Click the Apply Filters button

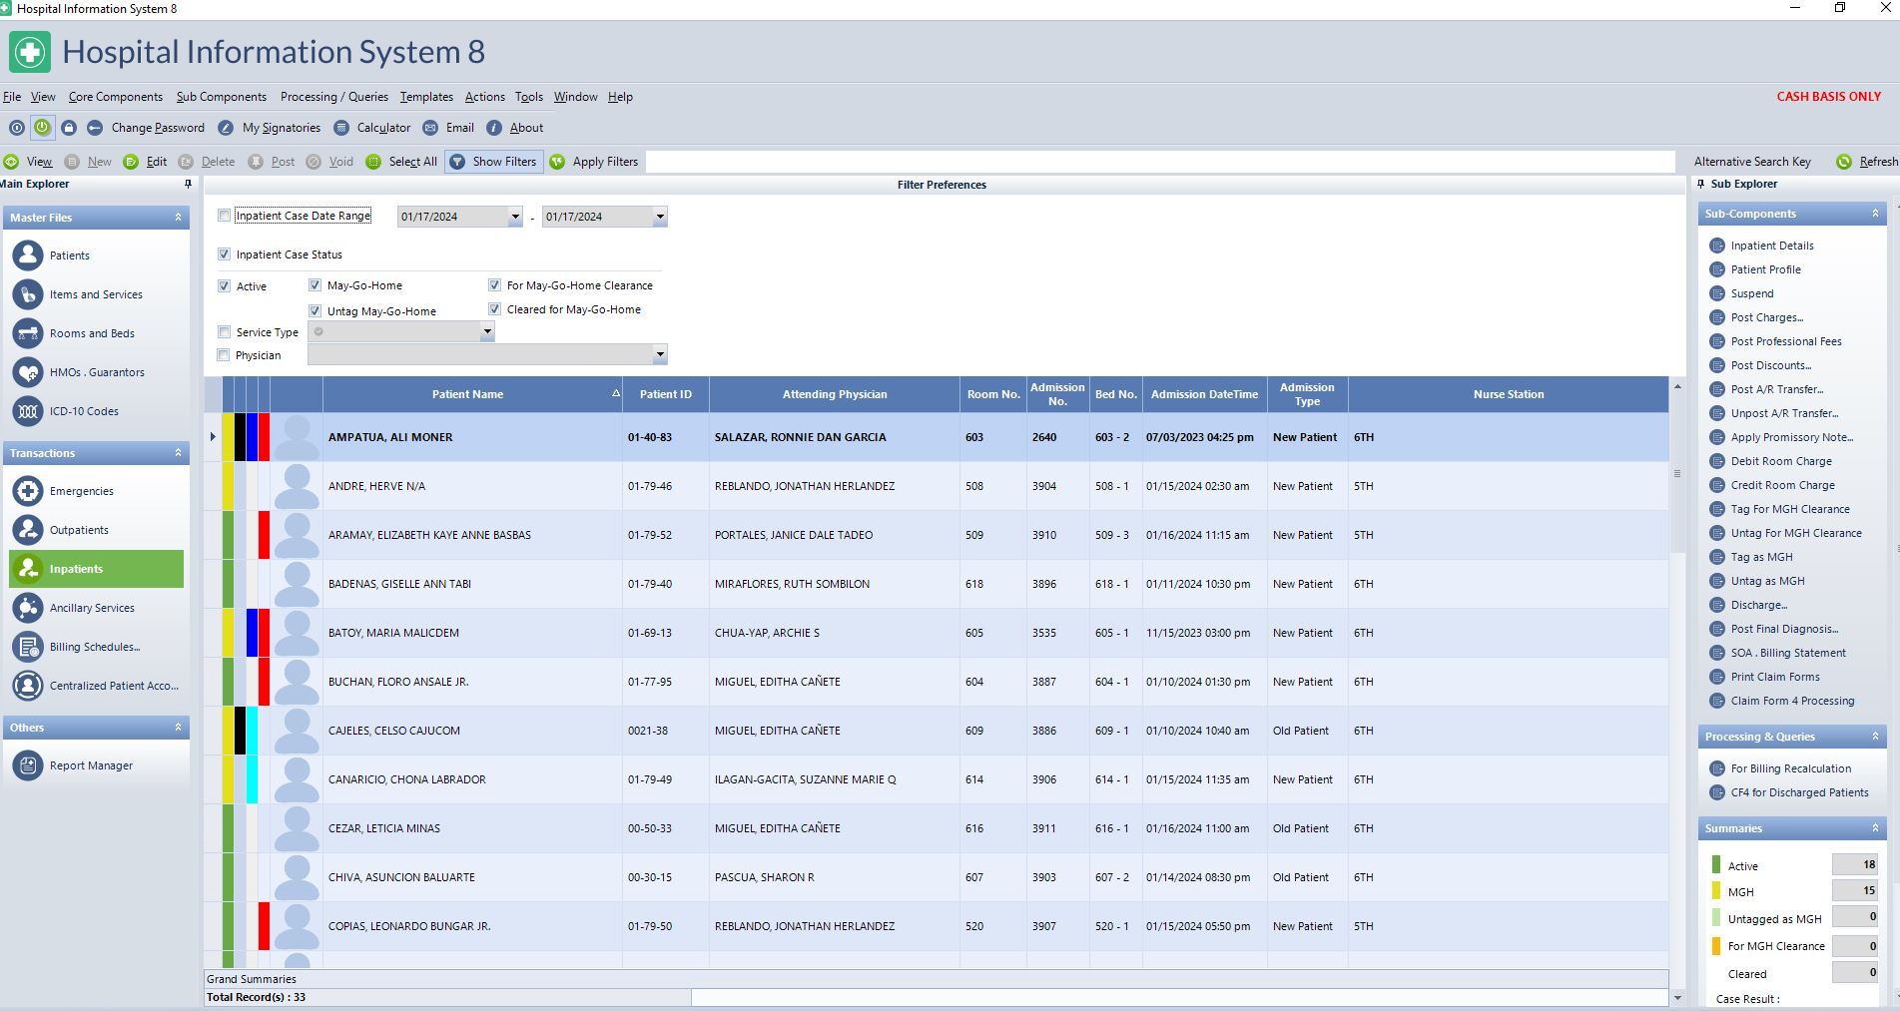pyautogui.click(x=594, y=162)
